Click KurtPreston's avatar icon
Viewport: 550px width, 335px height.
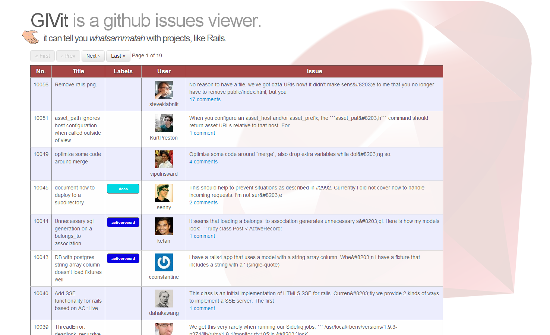[164, 123]
